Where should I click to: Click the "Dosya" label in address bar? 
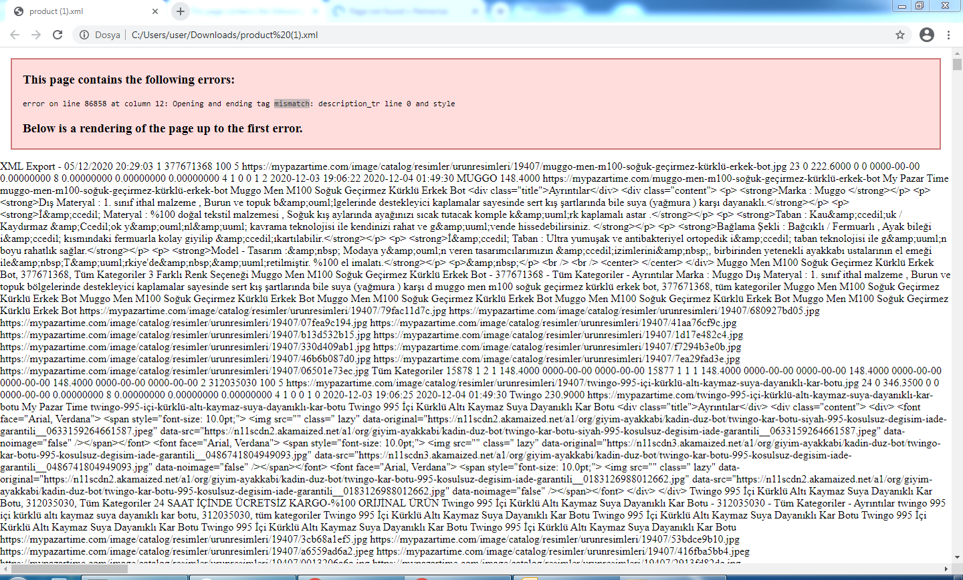point(107,35)
